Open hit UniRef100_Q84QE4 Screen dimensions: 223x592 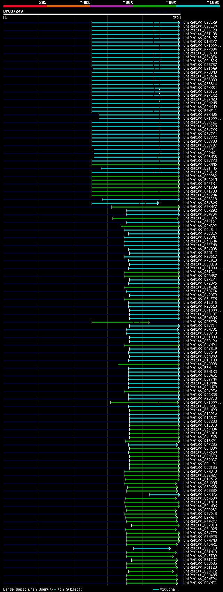click(x=200, y=57)
